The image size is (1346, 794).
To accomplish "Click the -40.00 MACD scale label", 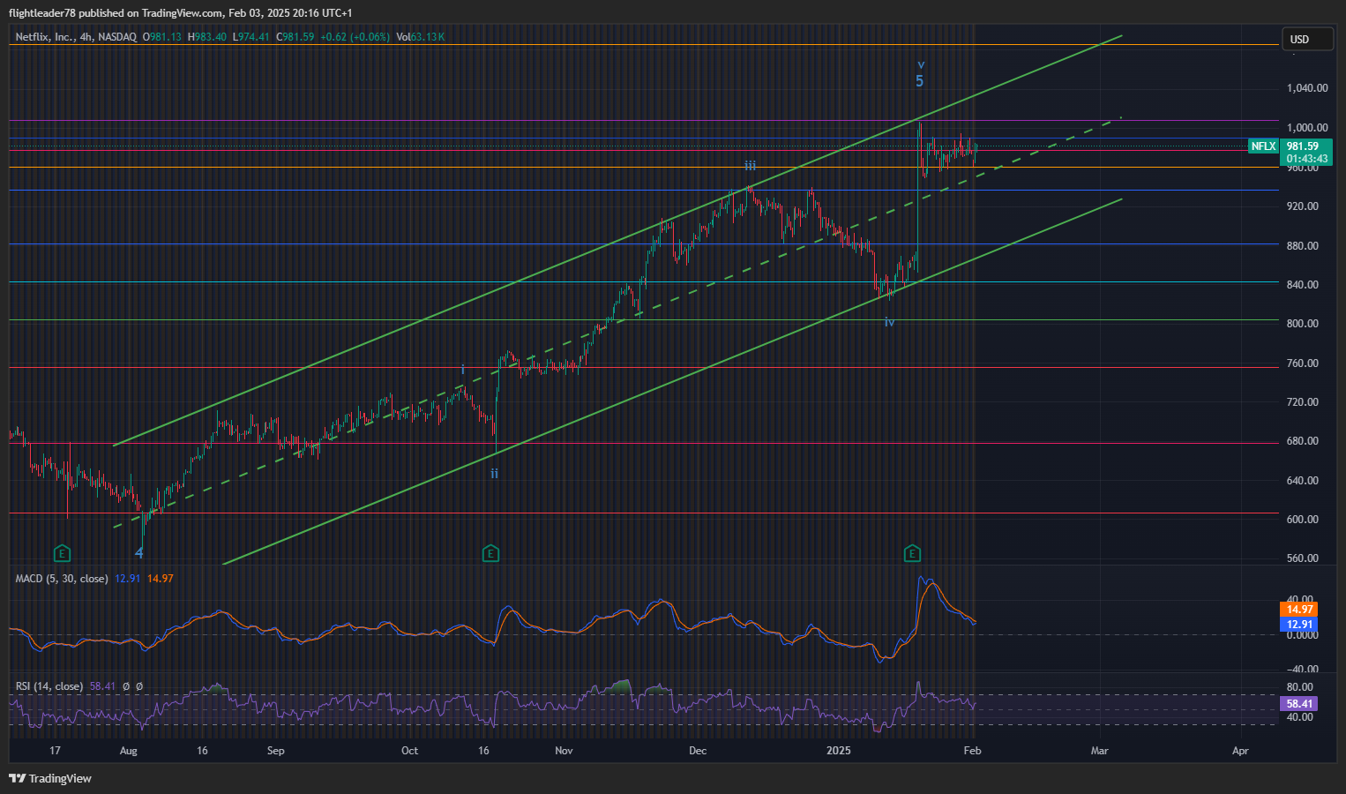I will (x=1303, y=670).
